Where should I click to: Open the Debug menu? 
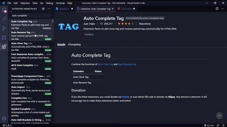pos(49,3)
